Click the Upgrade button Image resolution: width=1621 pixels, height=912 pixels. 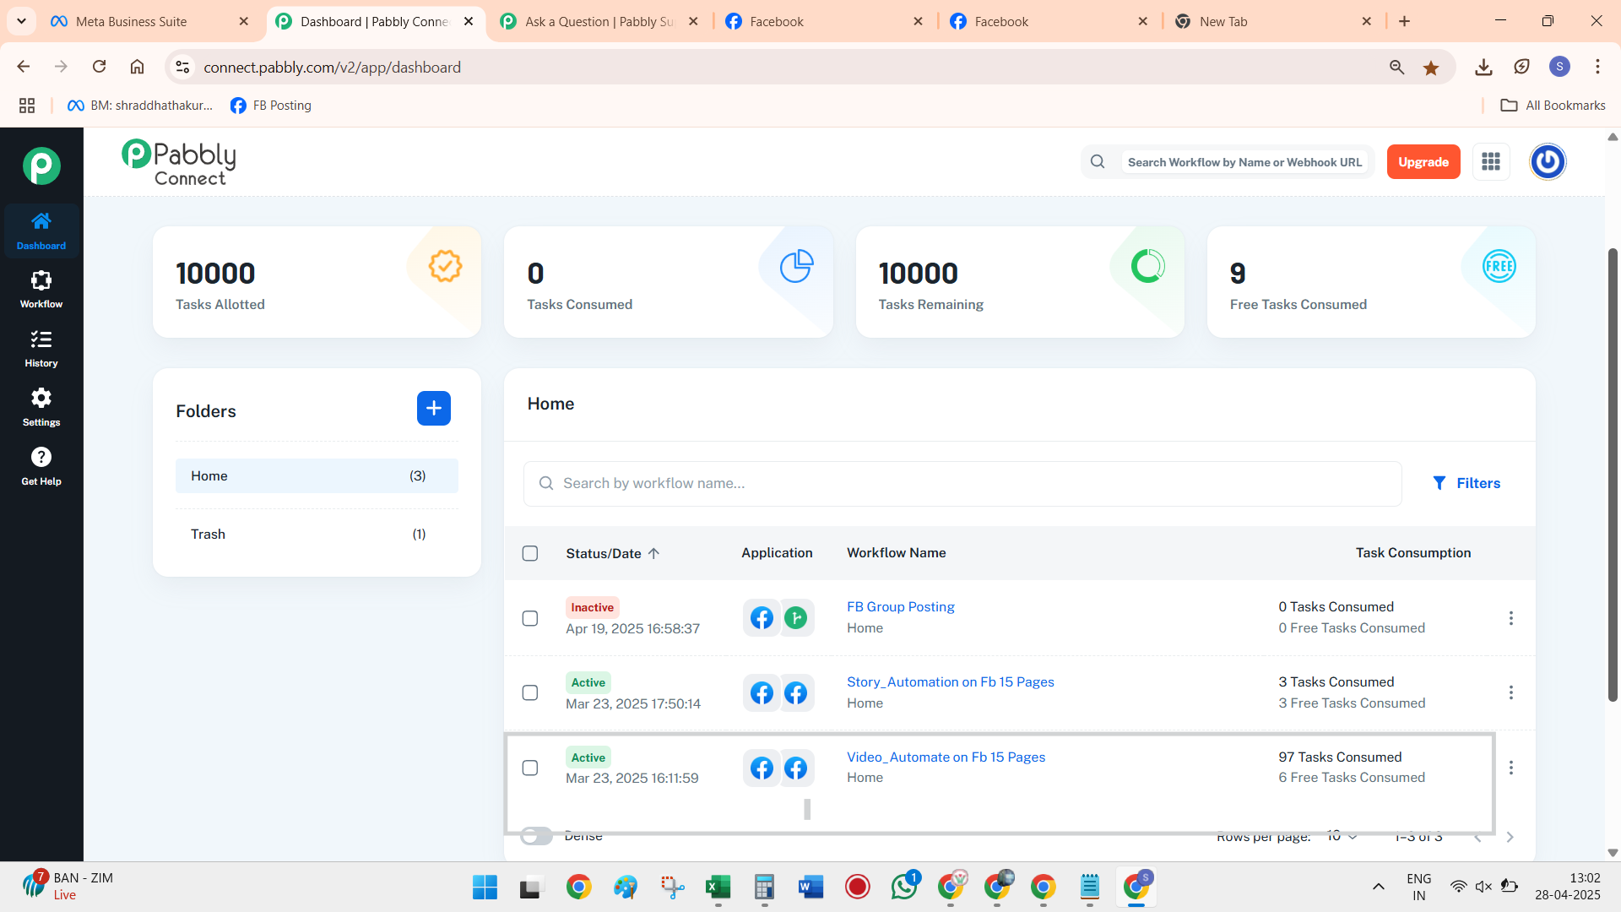(x=1423, y=162)
